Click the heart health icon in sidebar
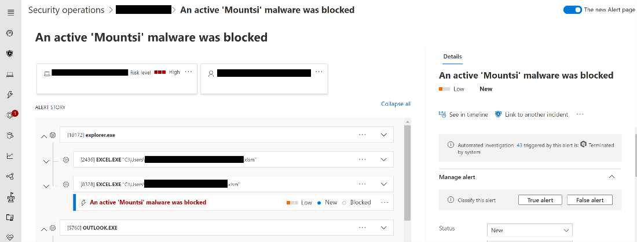 pos(10,237)
